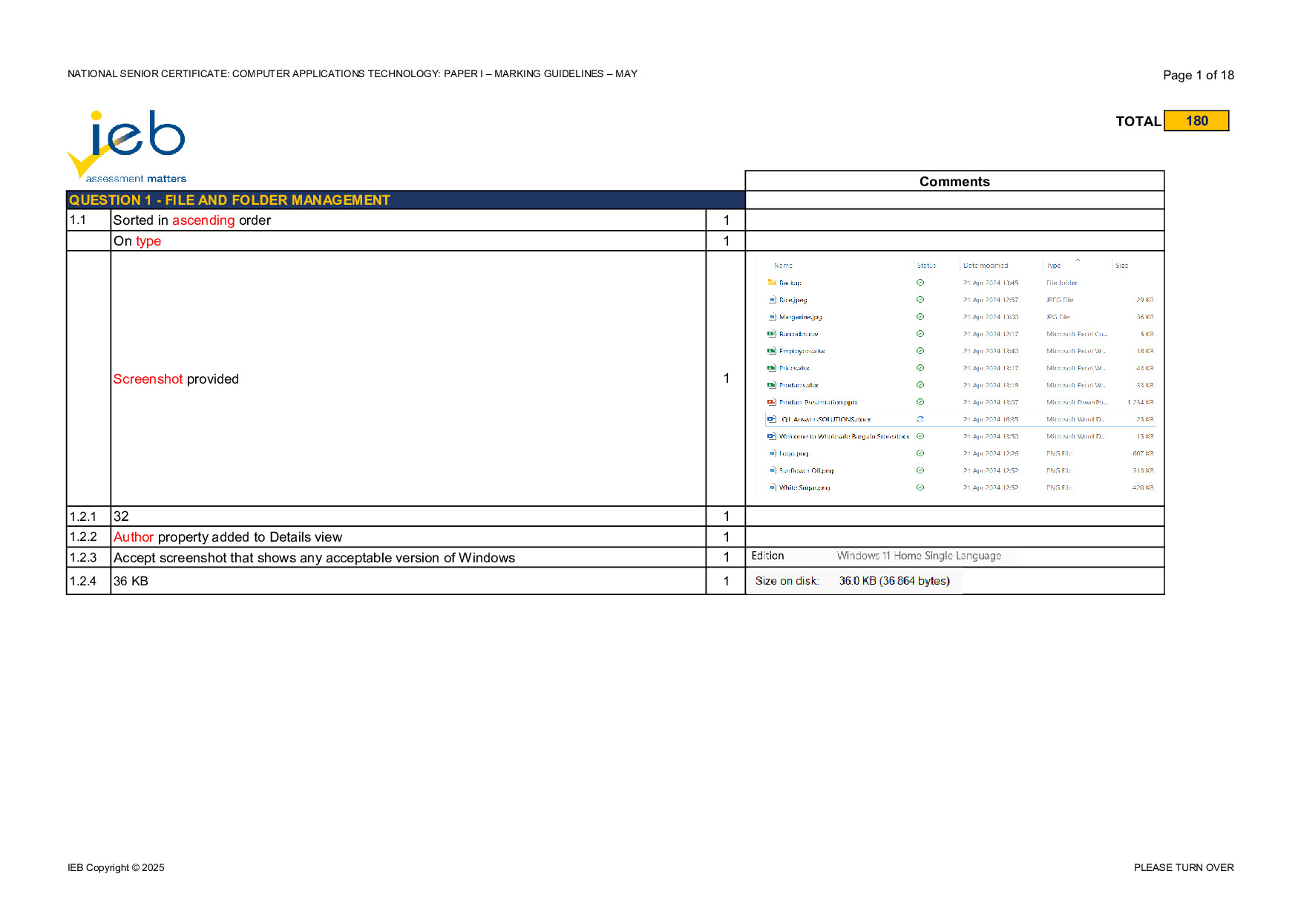1301x920 pixels.
Task: Click the PLEASE TURN OVER footer text
Action: (x=1184, y=867)
